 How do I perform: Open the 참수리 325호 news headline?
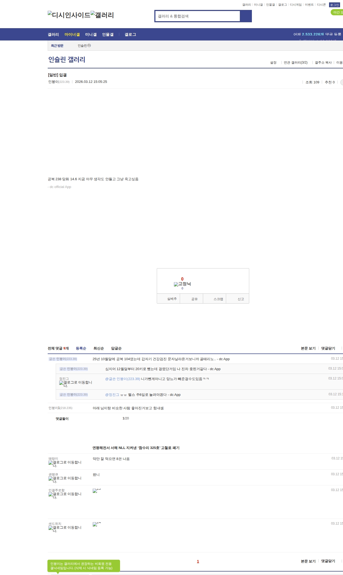(136, 448)
